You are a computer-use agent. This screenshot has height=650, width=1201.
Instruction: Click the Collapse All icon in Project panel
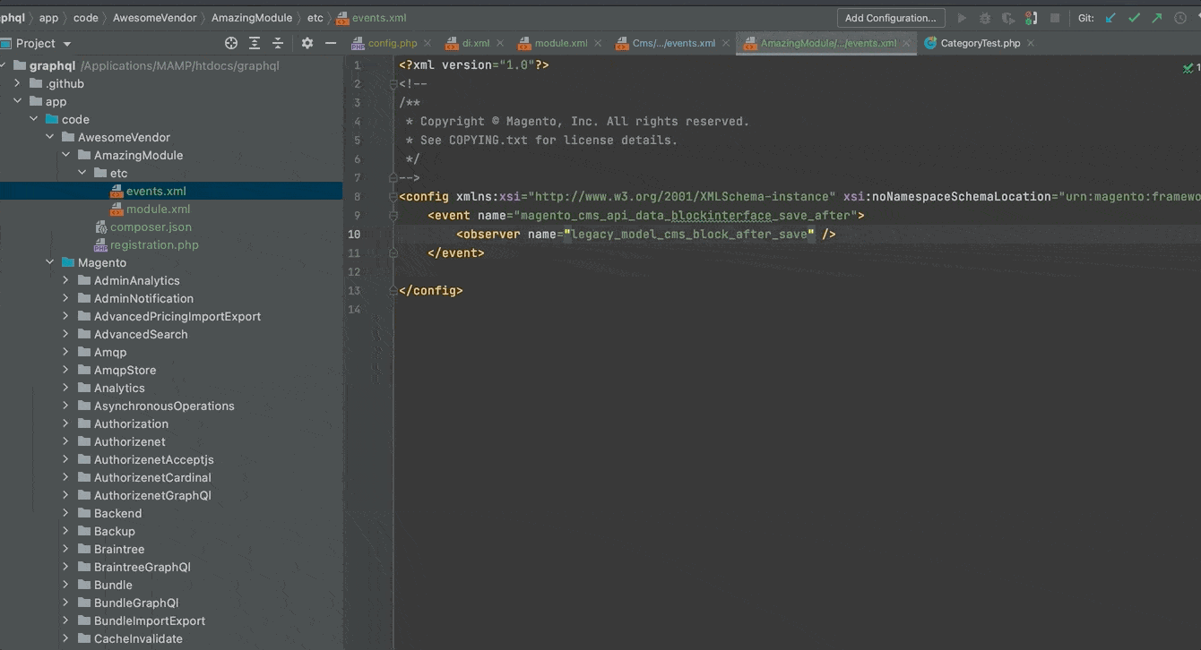[x=278, y=43]
